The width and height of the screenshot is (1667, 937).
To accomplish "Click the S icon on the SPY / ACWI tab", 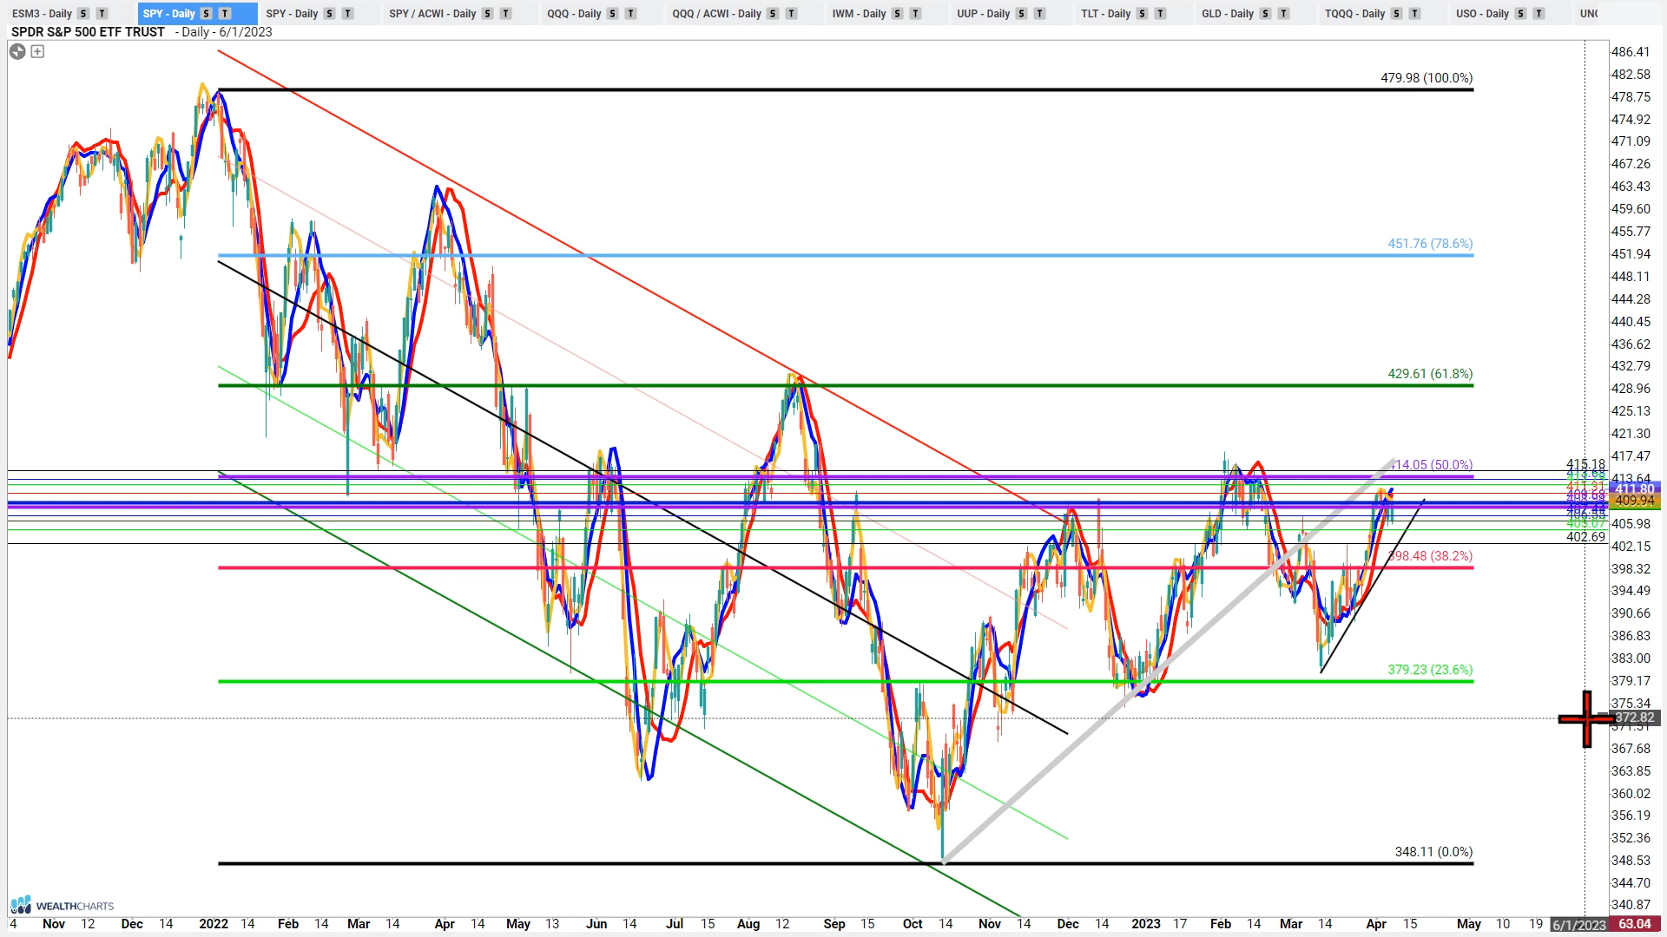I will pos(487,14).
